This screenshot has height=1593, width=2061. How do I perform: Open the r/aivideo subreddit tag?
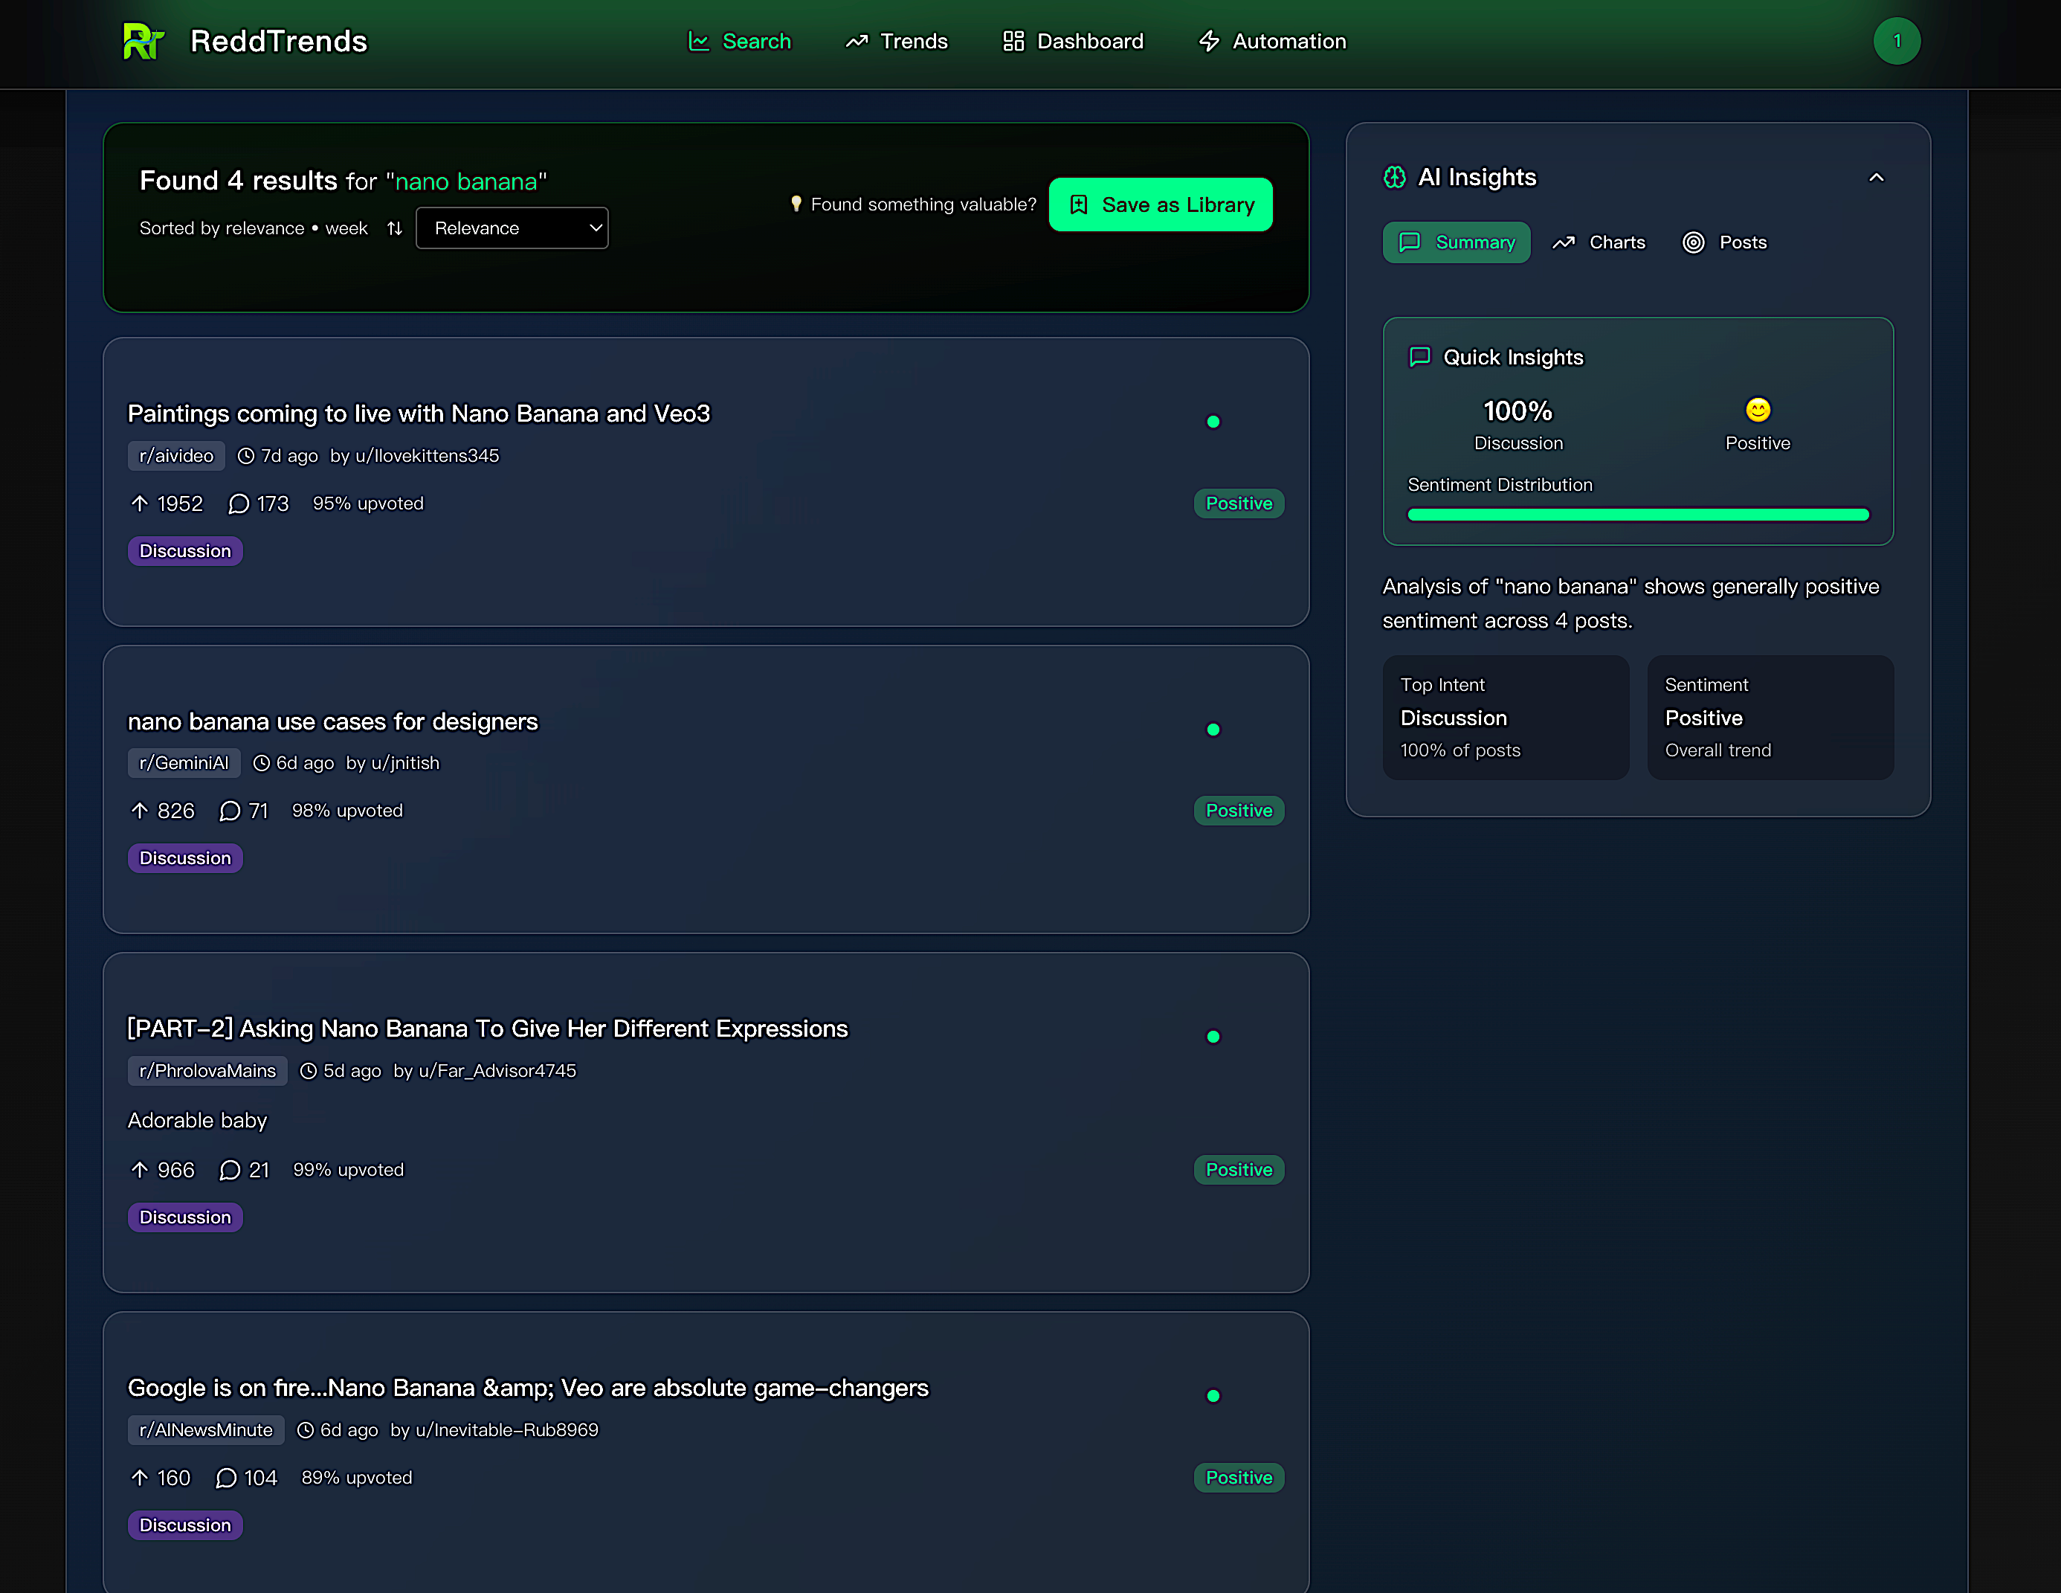[176, 456]
